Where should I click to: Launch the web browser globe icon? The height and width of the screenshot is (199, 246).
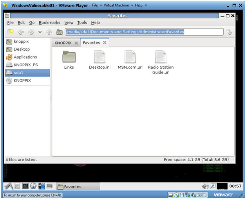click(33, 186)
